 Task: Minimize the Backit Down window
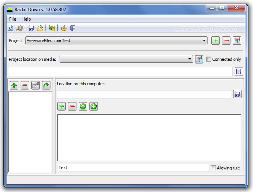coord(212,8)
